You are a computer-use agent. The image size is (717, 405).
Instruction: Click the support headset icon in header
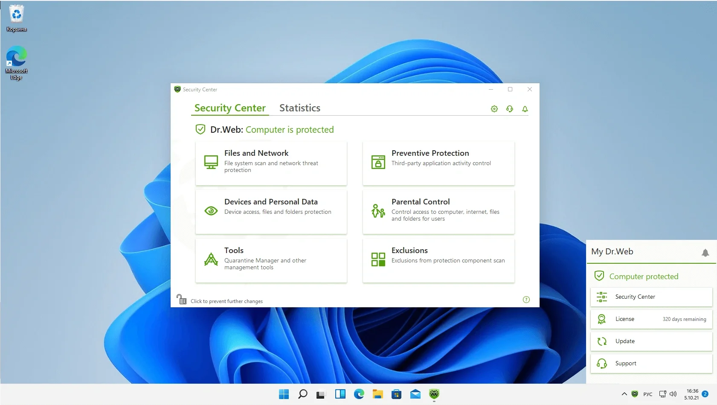click(x=509, y=109)
